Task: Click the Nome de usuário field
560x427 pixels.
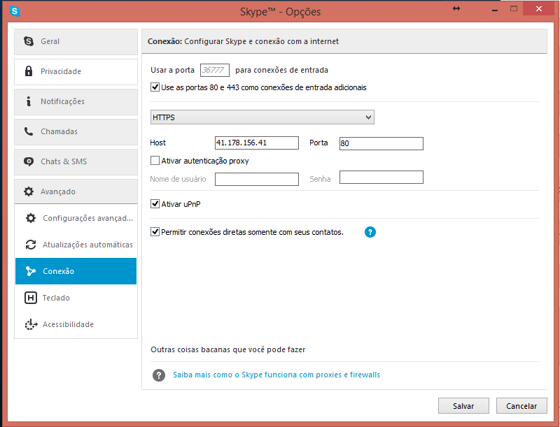Action: click(257, 180)
